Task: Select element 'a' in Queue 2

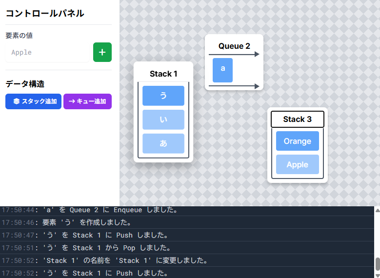Action: pos(223,70)
